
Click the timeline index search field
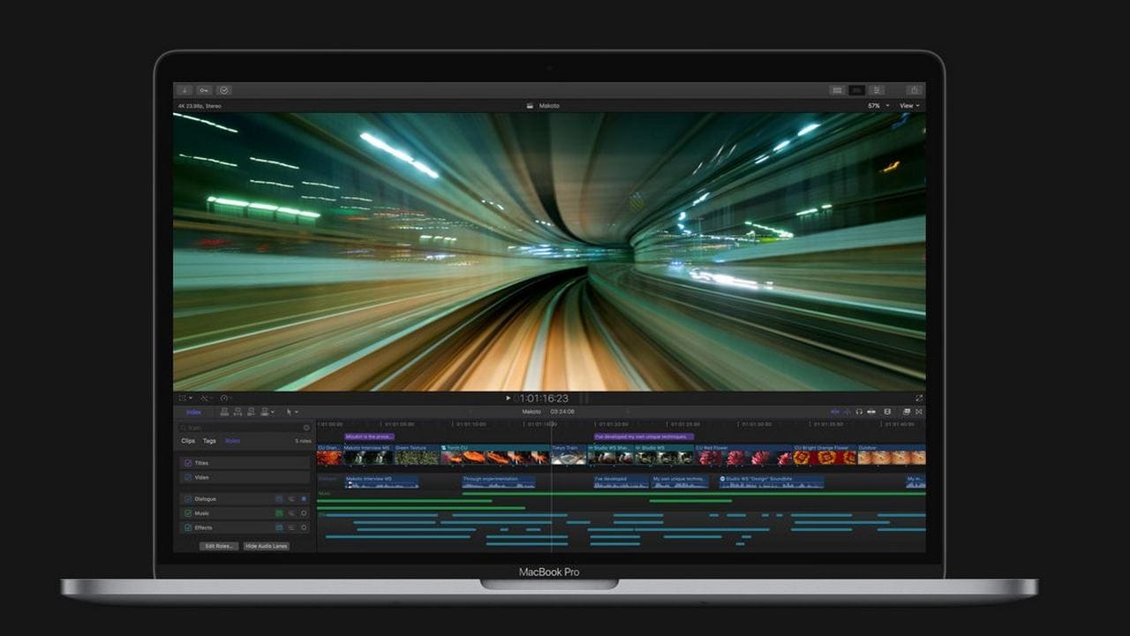[x=245, y=428]
